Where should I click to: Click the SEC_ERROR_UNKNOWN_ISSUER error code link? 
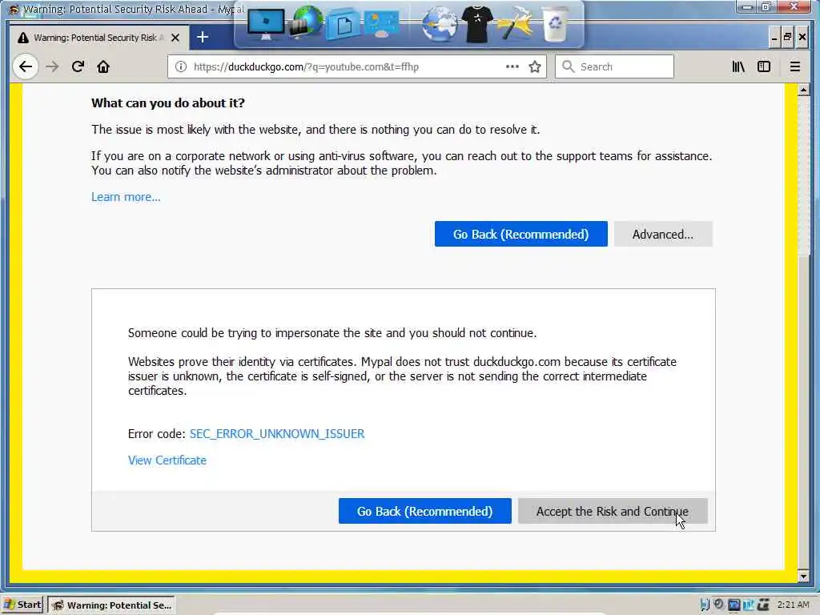click(277, 433)
